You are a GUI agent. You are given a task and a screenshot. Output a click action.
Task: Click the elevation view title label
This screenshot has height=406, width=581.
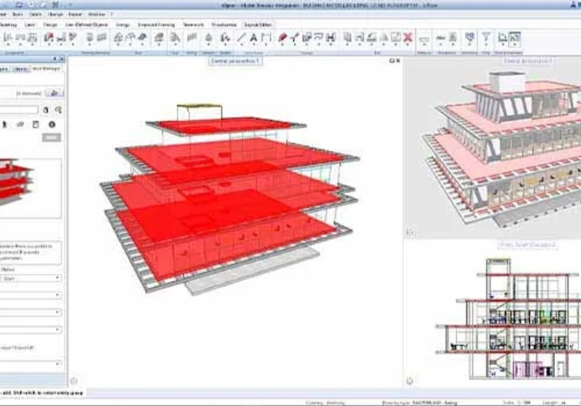pyautogui.click(x=528, y=245)
